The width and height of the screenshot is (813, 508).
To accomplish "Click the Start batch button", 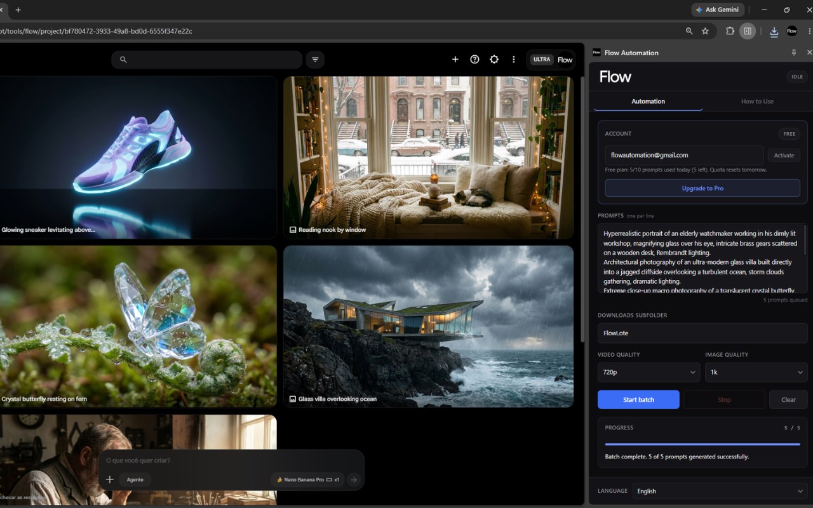I will click(638, 399).
